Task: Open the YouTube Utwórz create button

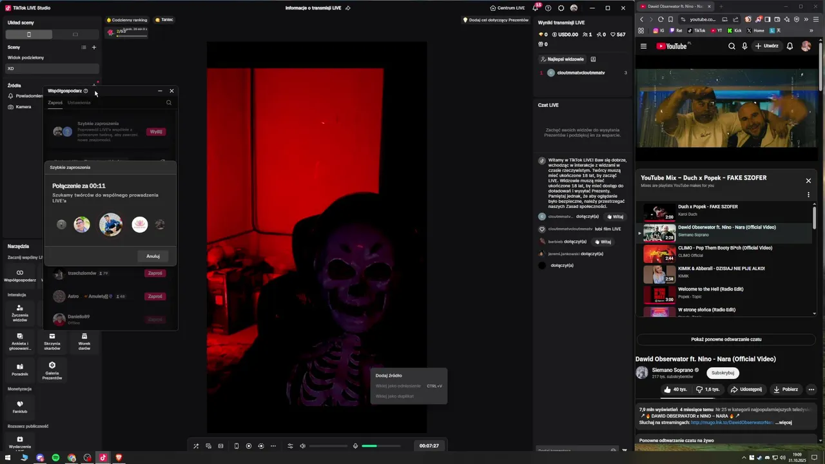Action: tap(767, 46)
